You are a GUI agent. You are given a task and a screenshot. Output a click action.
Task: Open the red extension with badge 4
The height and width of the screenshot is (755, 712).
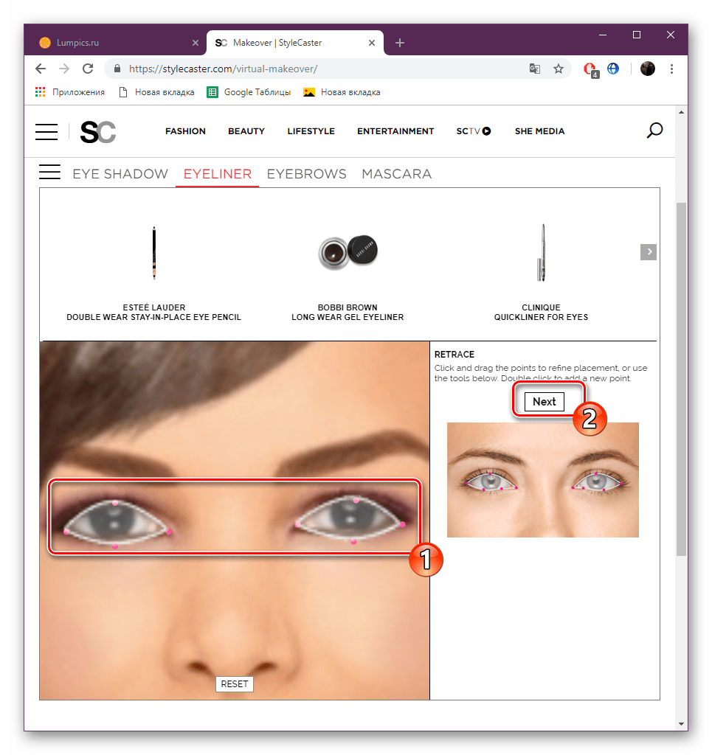590,70
